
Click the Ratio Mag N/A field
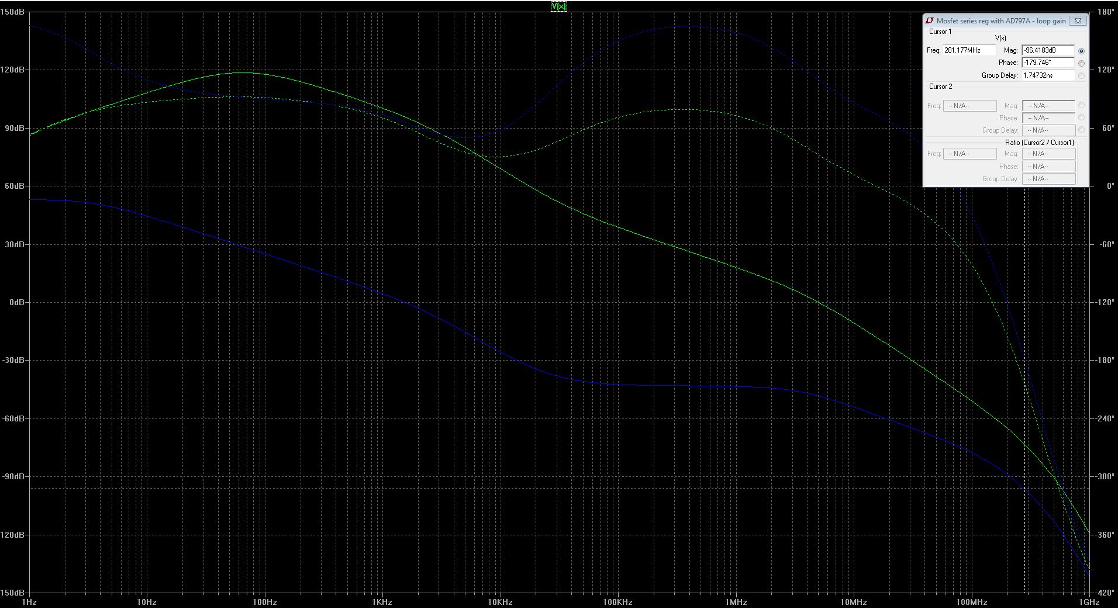1048,154
